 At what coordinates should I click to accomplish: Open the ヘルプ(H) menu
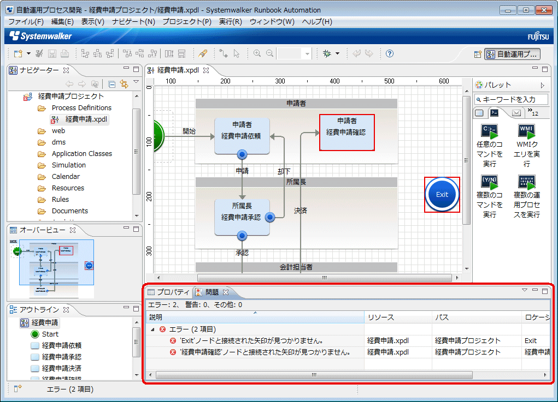[x=317, y=22]
